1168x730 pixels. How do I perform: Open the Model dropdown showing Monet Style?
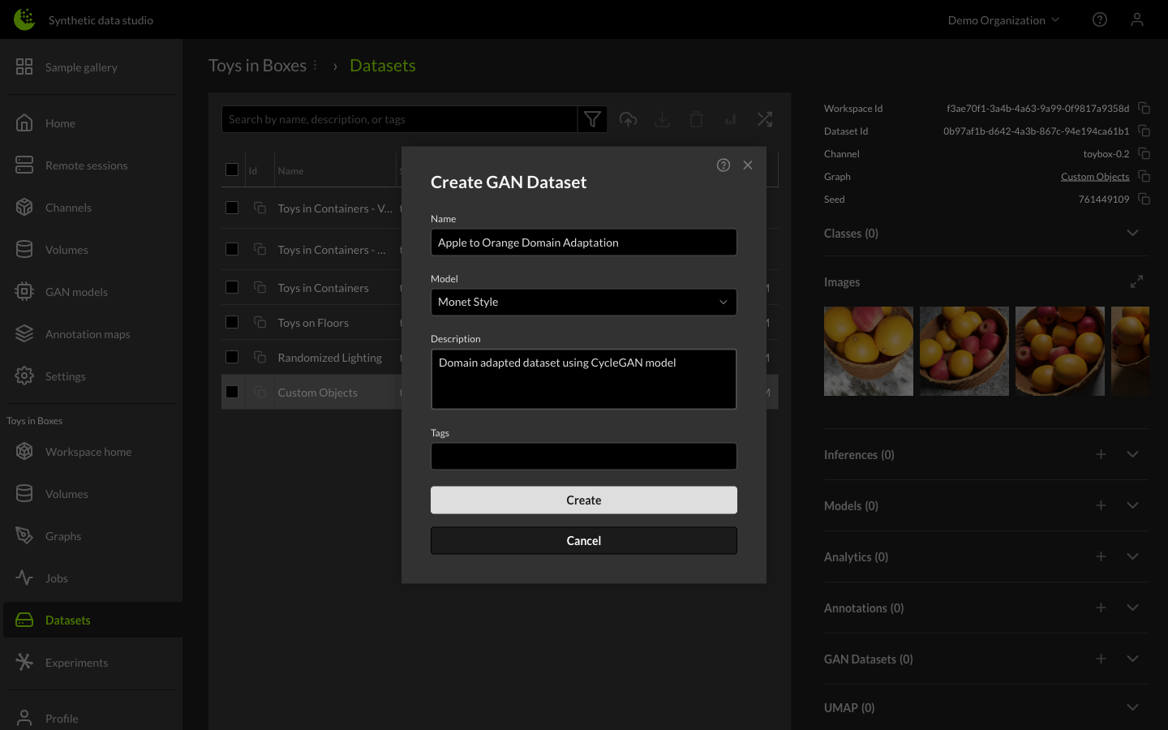583,302
